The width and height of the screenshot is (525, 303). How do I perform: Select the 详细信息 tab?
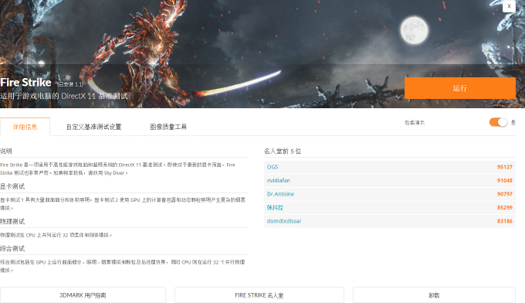point(25,127)
